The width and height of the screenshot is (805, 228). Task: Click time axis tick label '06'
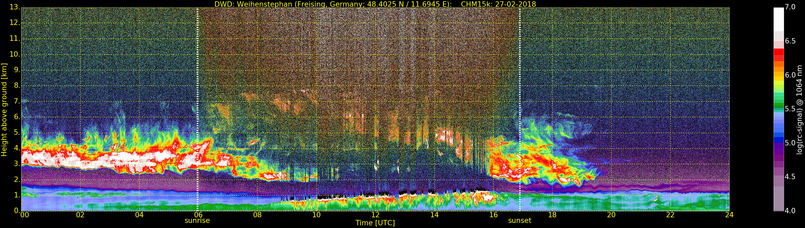(x=198, y=215)
